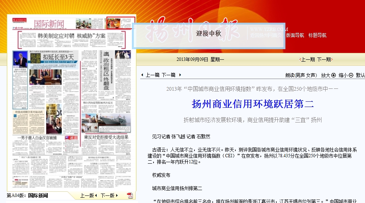The width and height of the screenshot is (365, 203).
Task: Go to the next article 下一篇
Action: tap(169, 75)
